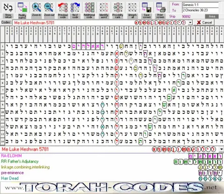
Task: Click the gray Area button
Action: click(212, 16)
